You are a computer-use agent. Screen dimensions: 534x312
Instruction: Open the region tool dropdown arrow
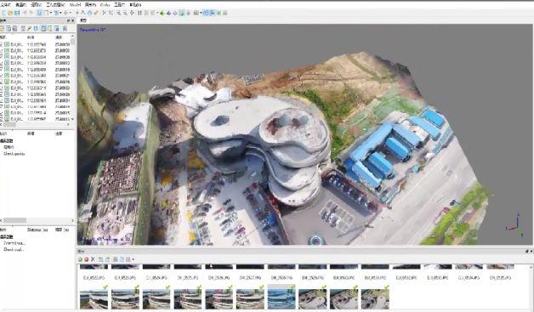tap(60, 13)
